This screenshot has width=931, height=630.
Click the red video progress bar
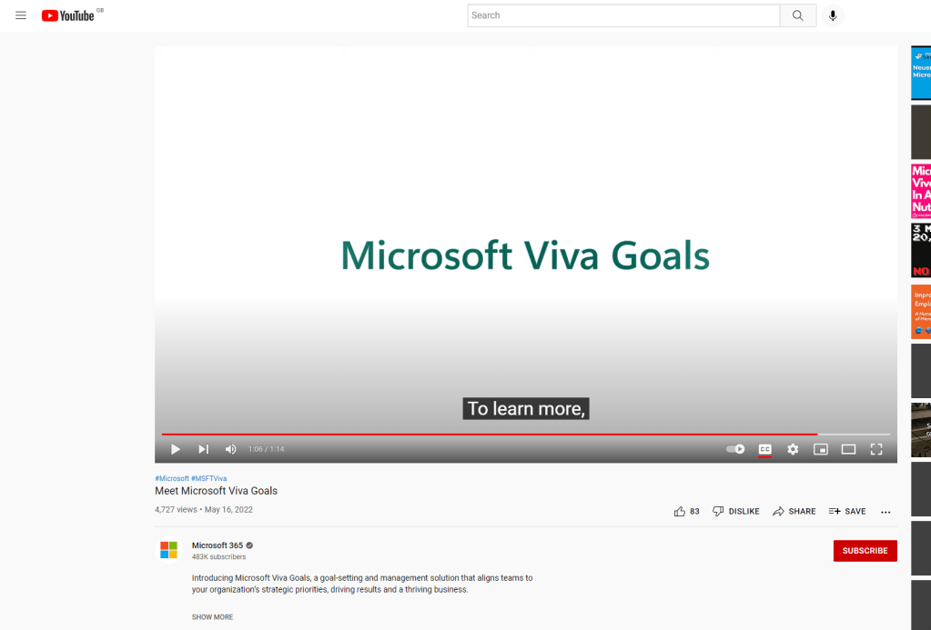click(490, 435)
